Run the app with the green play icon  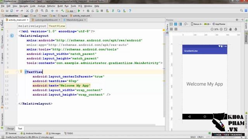pyautogui.click(x=79, y=11)
